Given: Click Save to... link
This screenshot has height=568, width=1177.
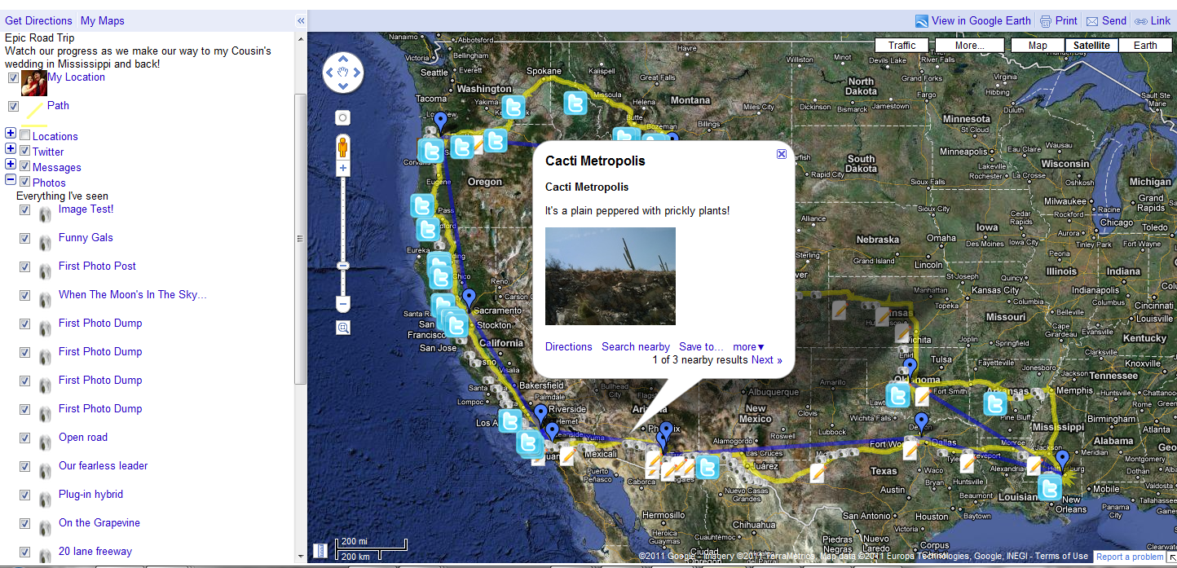Looking at the screenshot, I should (x=701, y=346).
